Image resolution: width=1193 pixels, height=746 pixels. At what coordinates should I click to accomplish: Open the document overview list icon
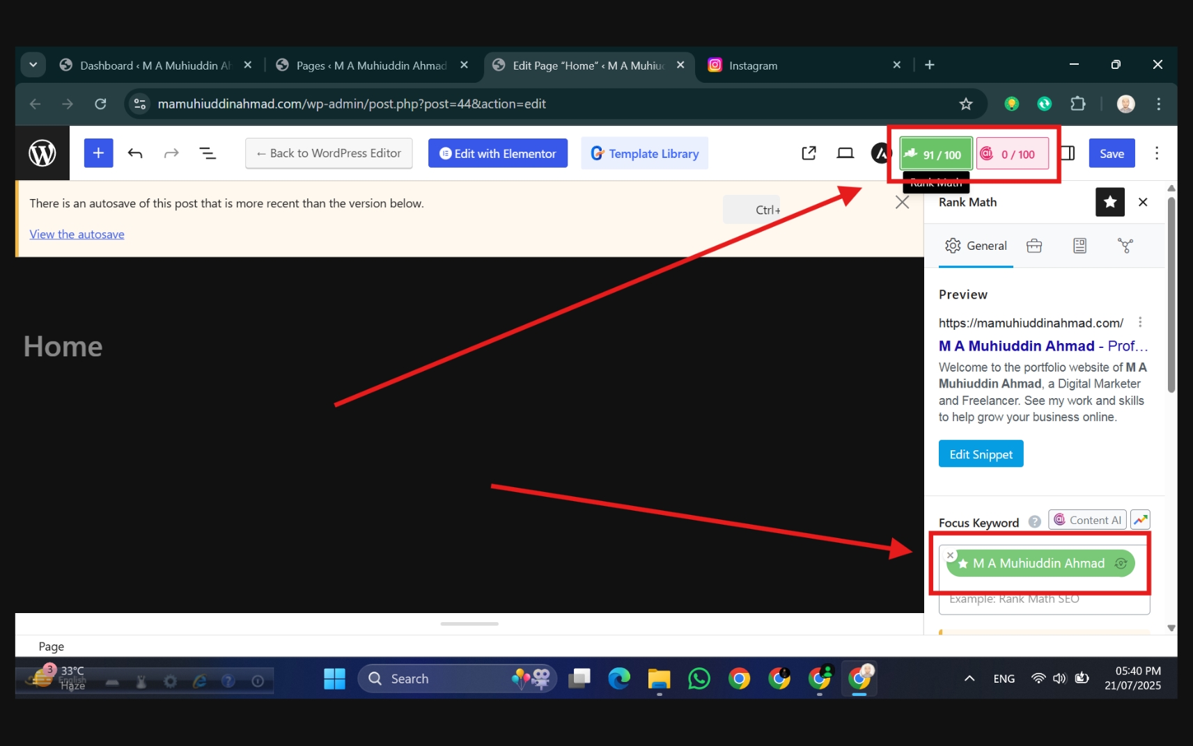(208, 153)
